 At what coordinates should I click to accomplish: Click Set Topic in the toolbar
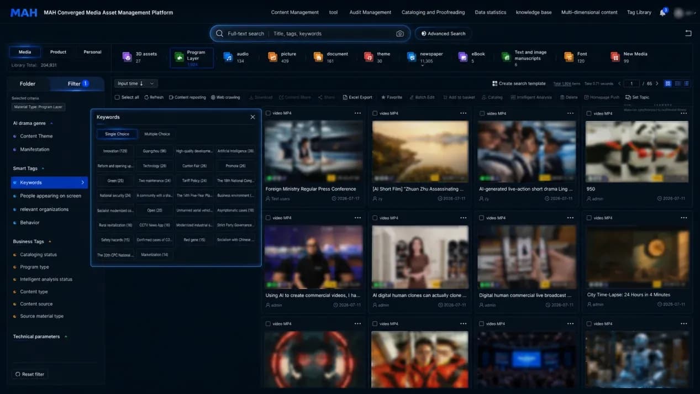point(637,97)
